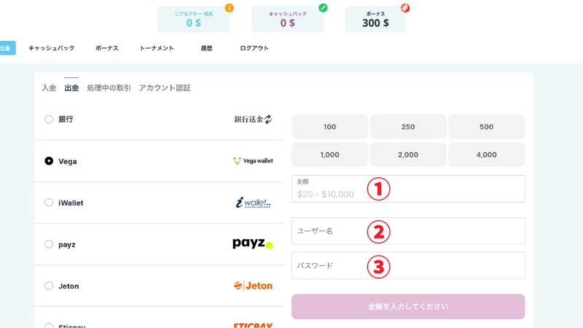Choose the 250 amount button
The width and height of the screenshot is (583, 328).
408,126
